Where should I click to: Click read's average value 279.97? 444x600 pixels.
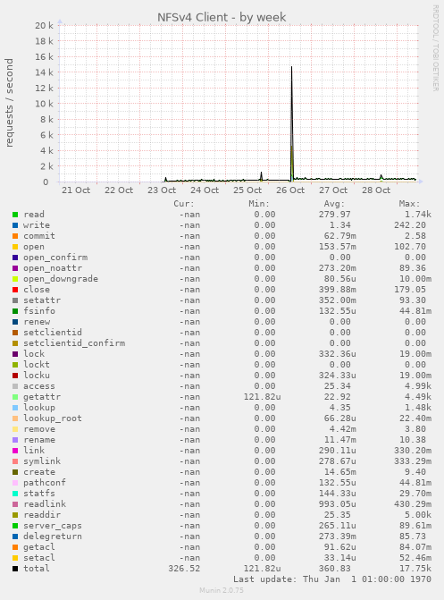coord(335,215)
